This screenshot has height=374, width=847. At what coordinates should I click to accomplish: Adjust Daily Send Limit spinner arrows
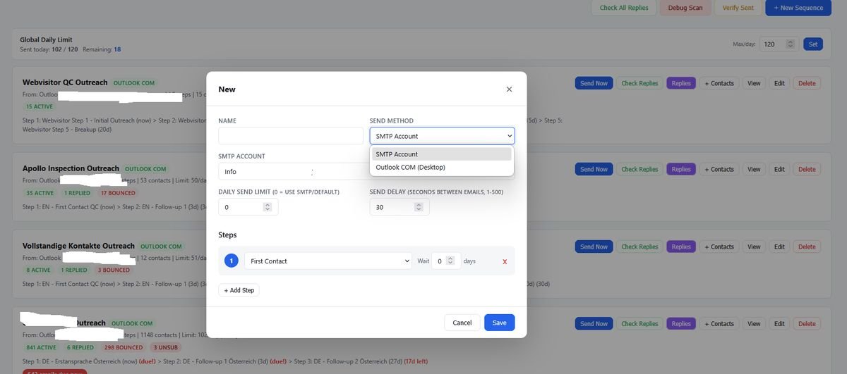[x=267, y=207]
